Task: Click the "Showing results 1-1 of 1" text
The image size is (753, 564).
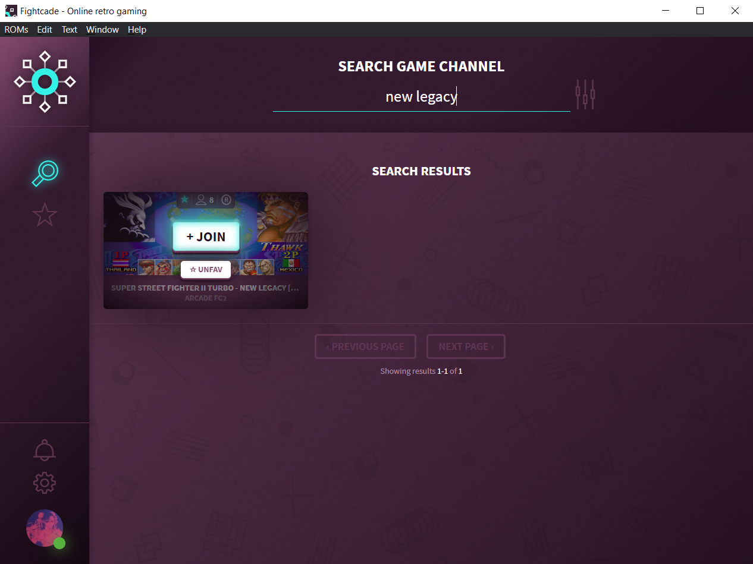Action: pos(421,371)
